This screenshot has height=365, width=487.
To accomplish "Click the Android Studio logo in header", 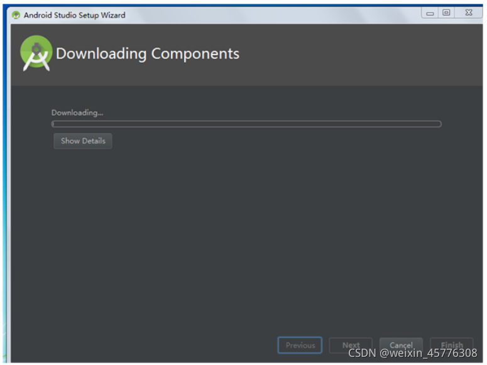I will click(36, 53).
